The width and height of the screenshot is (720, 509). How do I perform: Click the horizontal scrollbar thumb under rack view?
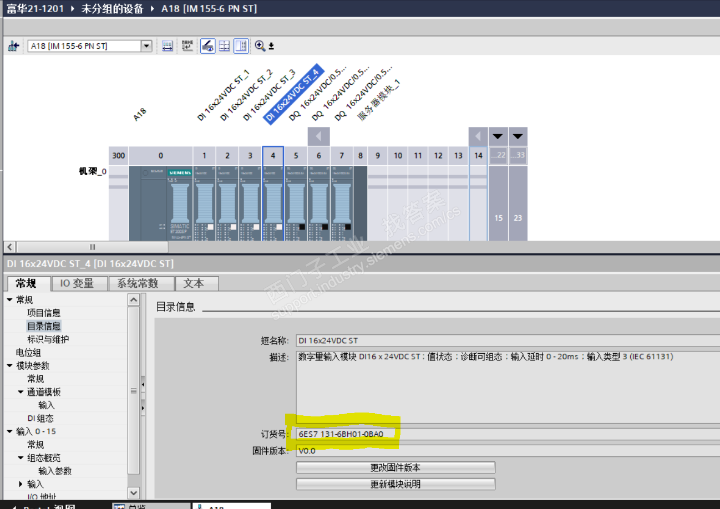93,247
